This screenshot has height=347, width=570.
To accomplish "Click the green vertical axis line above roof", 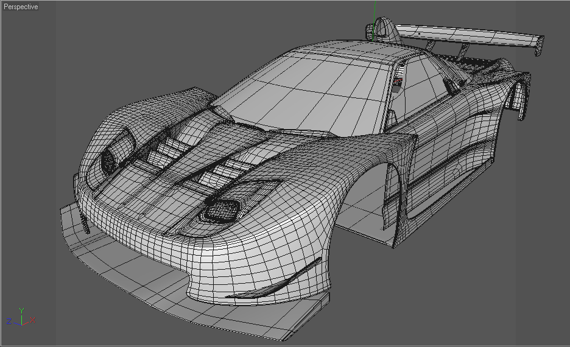I will (x=375, y=20).
